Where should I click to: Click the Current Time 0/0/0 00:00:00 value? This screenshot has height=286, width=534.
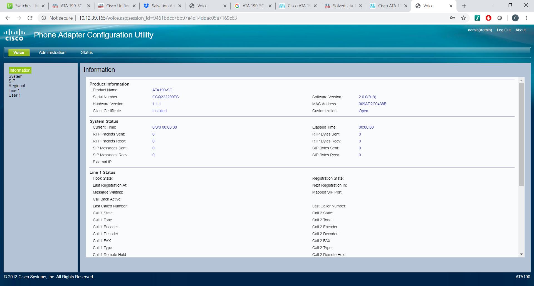tap(164, 127)
